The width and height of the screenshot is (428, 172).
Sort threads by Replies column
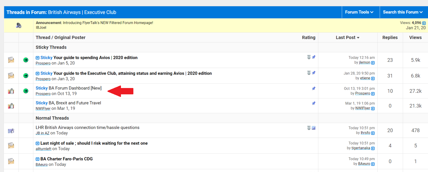(390, 37)
